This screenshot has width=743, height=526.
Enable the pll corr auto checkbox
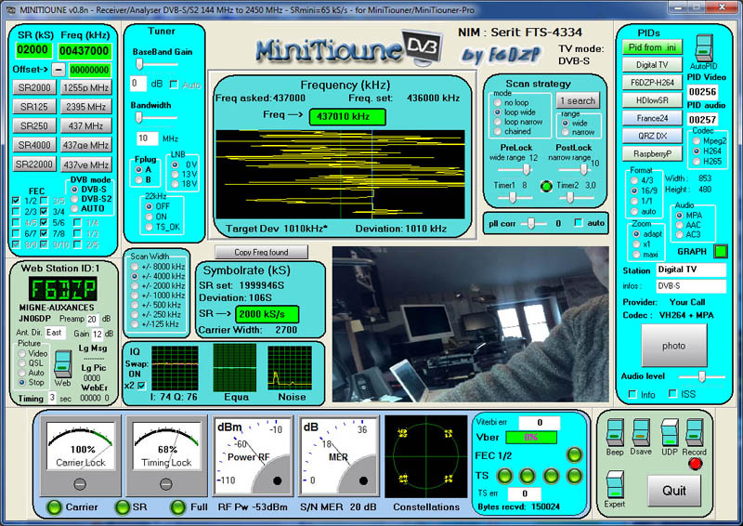578,222
